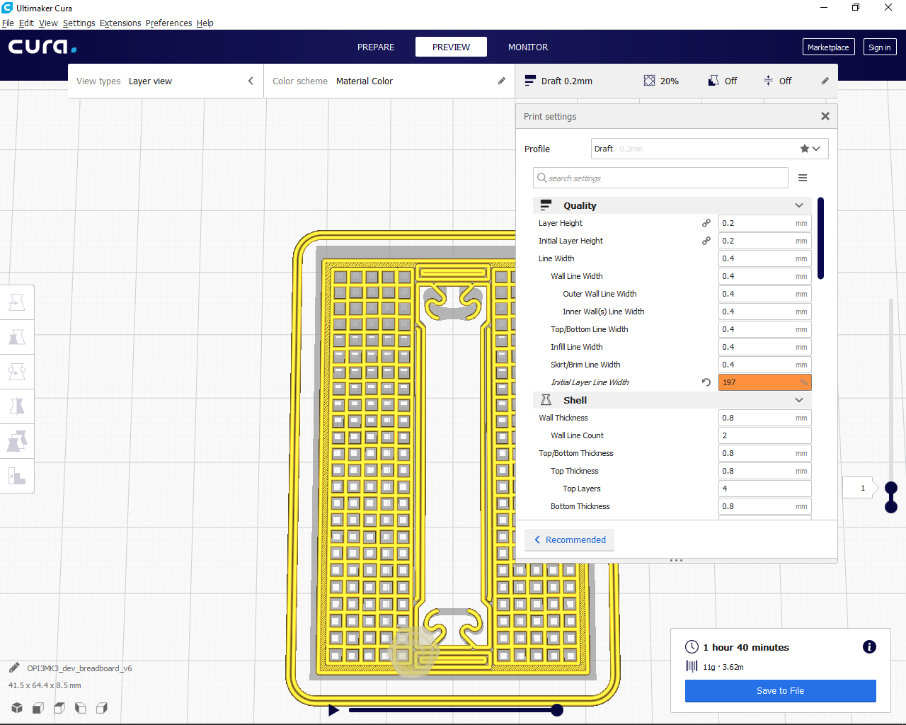Switch to front view cube icon
Image resolution: width=906 pixels, height=725 pixels.
click(38, 708)
